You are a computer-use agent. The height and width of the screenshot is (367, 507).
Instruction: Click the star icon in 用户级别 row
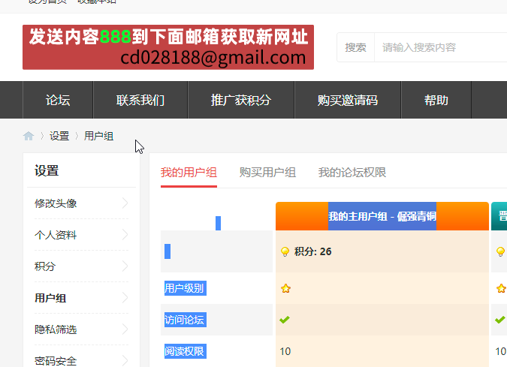(x=285, y=288)
